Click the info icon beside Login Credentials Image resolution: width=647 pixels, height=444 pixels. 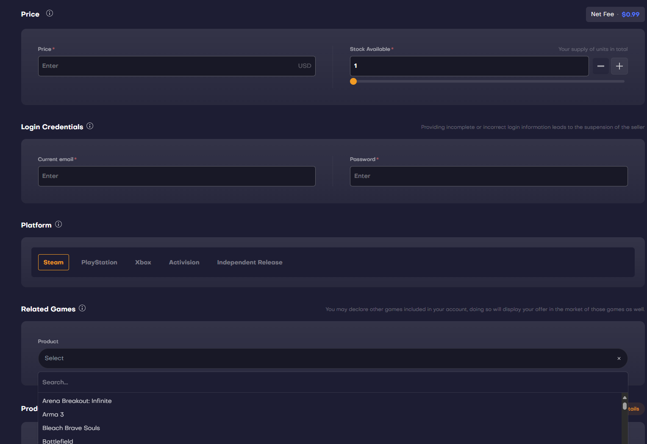90,126
